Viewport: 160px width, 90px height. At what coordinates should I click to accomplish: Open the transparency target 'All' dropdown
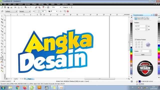click(53, 11)
